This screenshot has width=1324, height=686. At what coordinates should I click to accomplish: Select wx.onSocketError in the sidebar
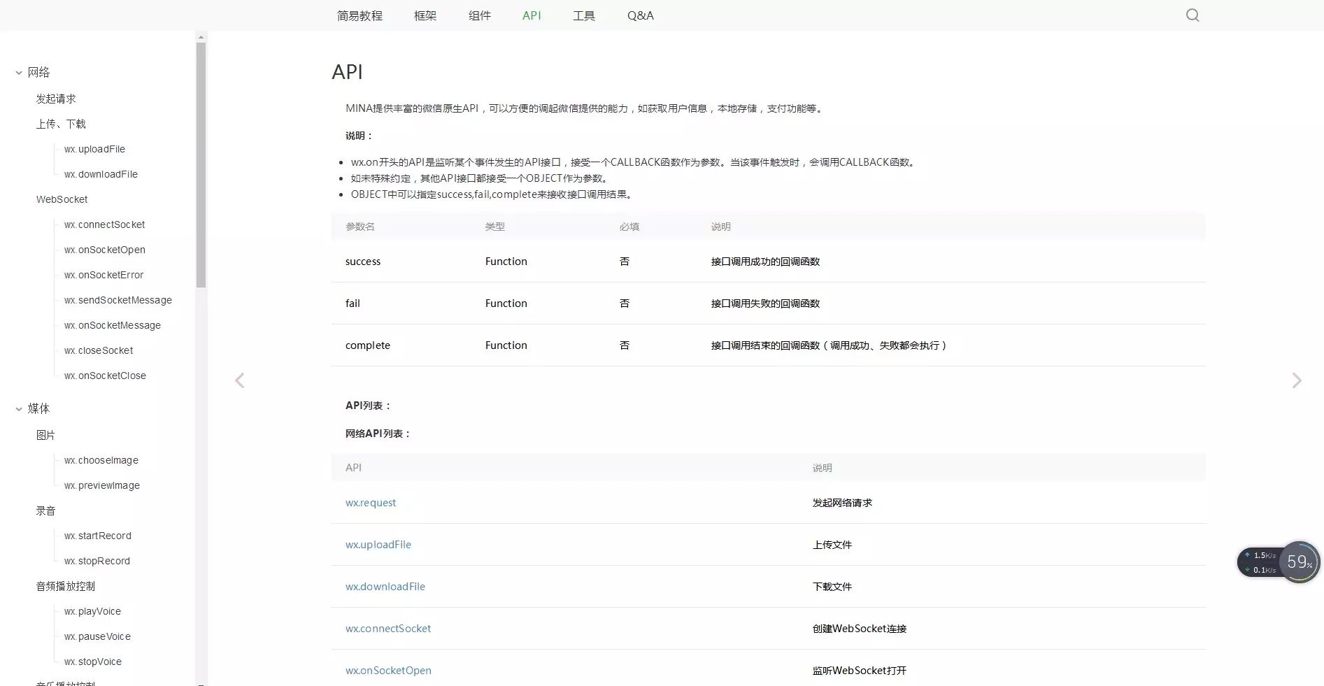(104, 275)
